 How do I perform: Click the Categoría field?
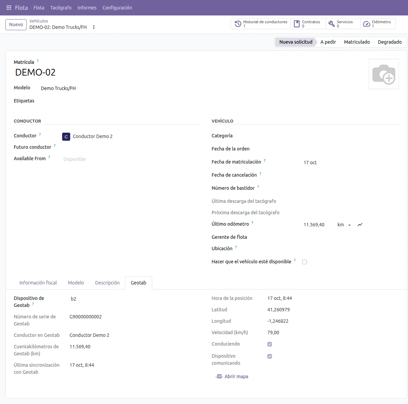tap(351, 136)
